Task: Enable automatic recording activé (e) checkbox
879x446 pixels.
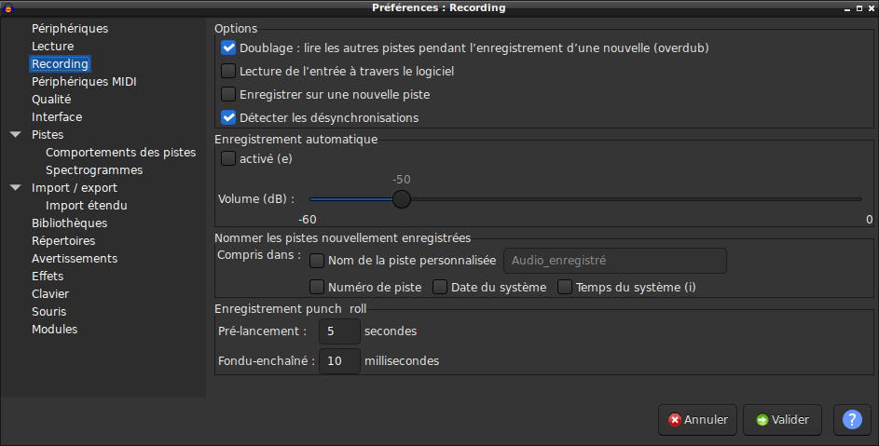Action: (x=228, y=158)
